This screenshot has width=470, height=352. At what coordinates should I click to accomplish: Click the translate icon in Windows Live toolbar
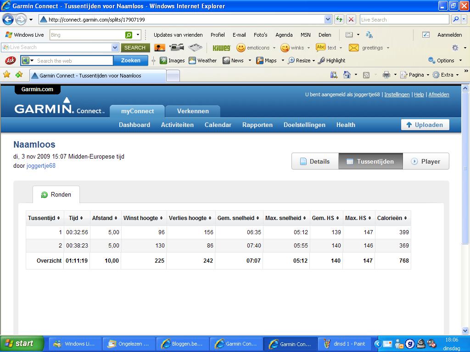[x=369, y=35]
